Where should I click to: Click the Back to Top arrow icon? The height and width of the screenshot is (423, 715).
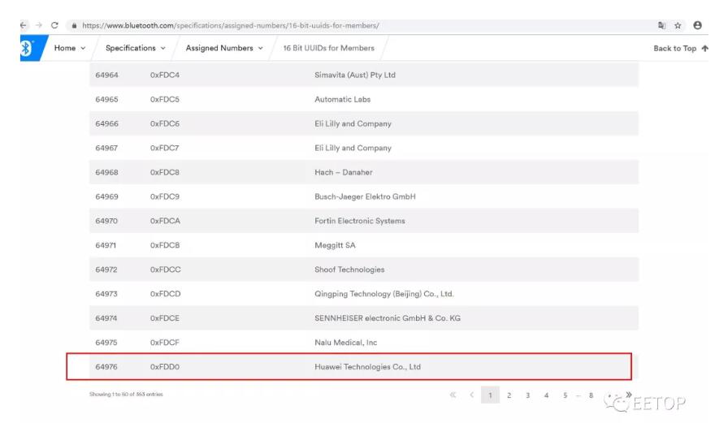point(705,49)
